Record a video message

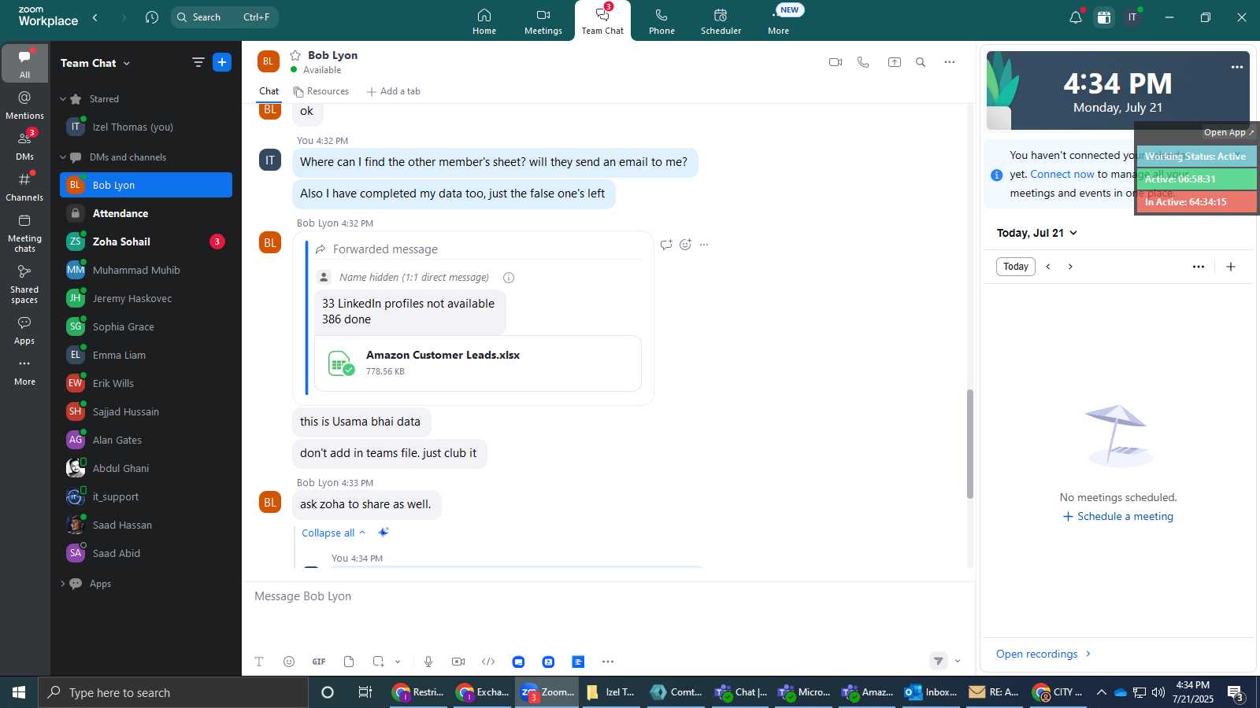pos(458,662)
